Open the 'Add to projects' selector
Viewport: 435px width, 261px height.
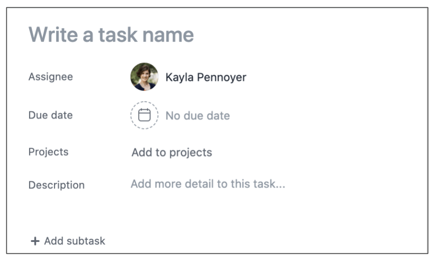point(171,153)
